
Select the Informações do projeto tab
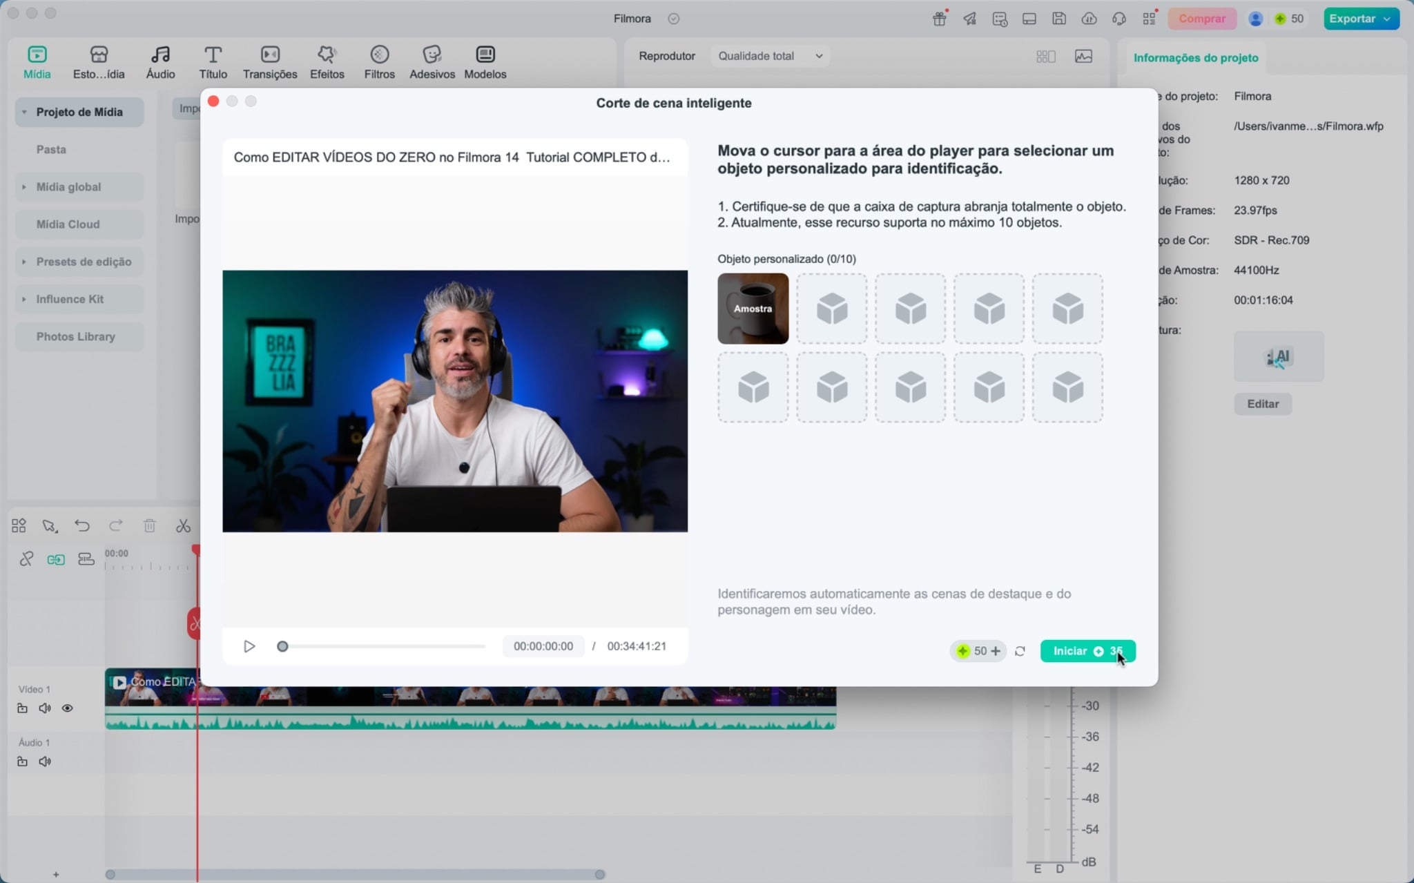pyautogui.click(x=1196, y=58)
